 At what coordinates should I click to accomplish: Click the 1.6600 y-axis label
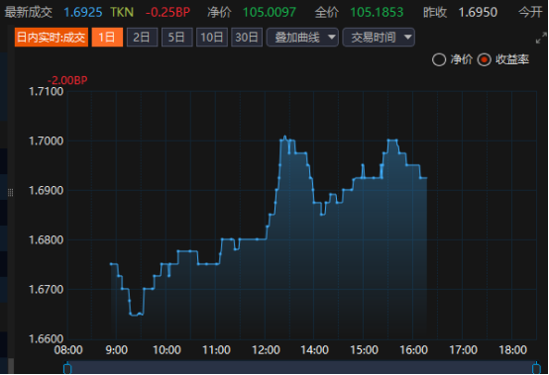[46, 339]
